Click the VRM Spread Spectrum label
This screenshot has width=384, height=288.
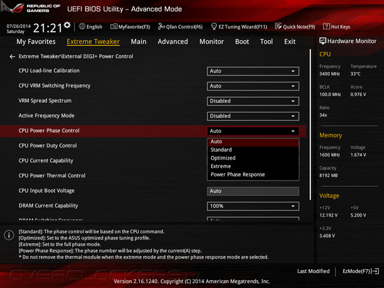[45, 101]
